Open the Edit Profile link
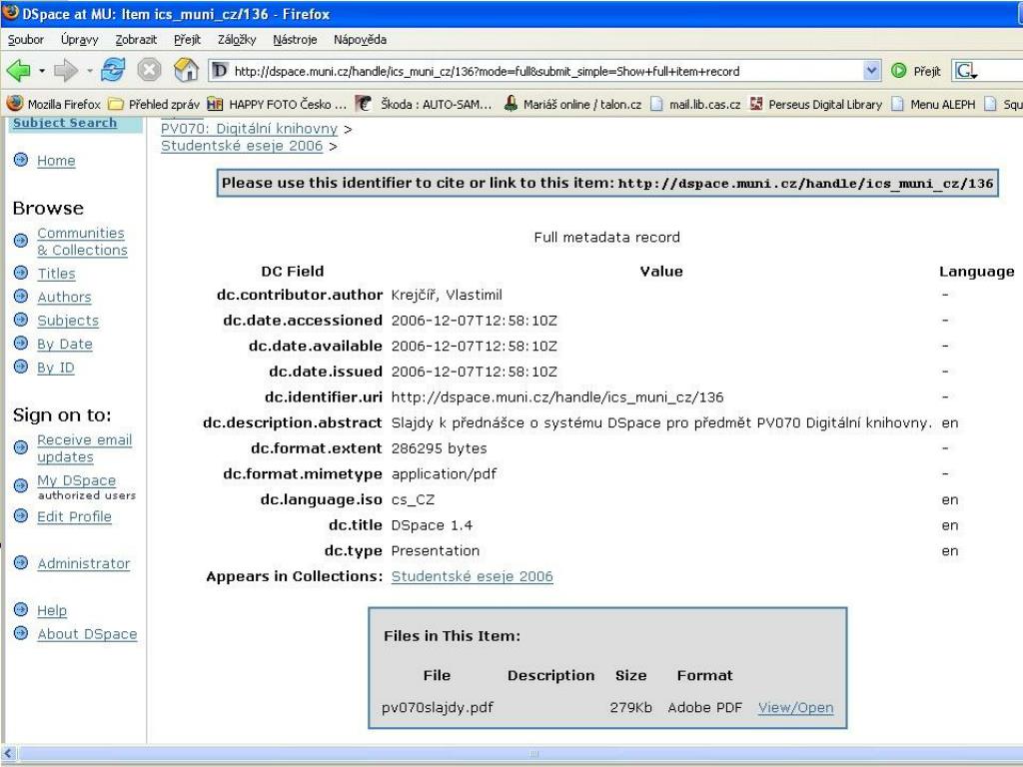Screen dimensions: 1023x767 coord(74,516)
